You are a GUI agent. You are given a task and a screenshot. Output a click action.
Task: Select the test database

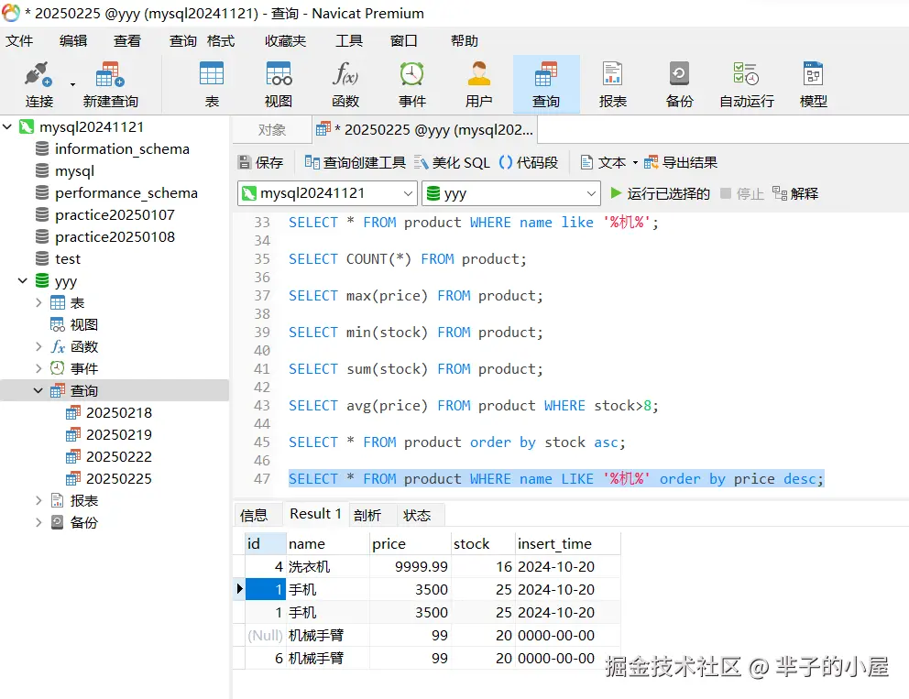[59, 259]
